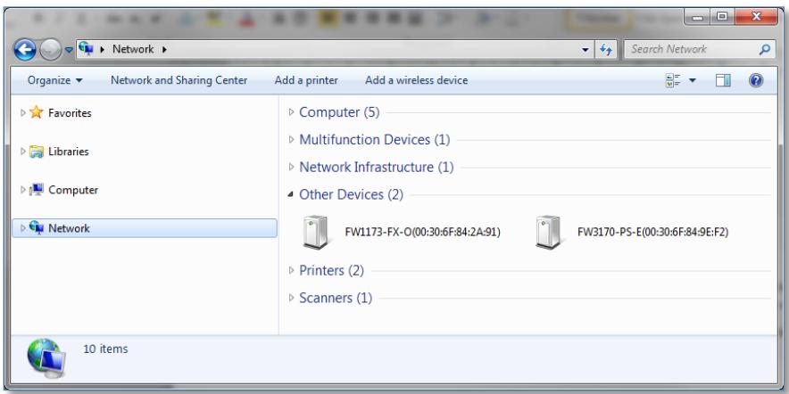The image size is (789, 394).
Task: Click the Refresh button beside address bar
Action: tap(606, 50)
